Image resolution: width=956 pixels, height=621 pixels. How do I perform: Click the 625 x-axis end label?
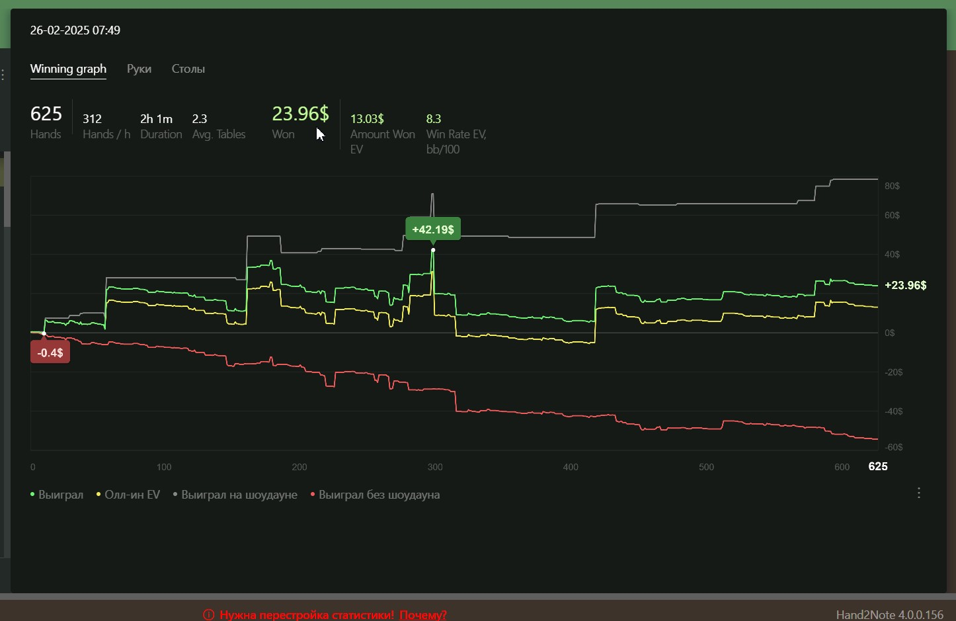click(878, 466)
